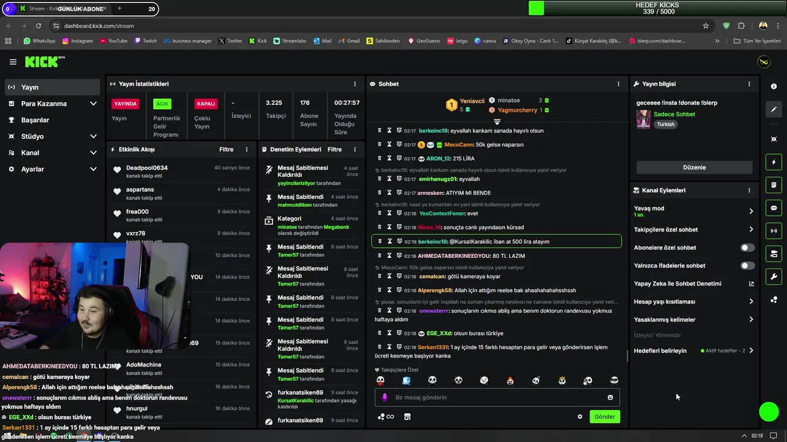Open the hamburger menu next to the Kick logo
The width and height of the screenshot is (787, 442).
point(13,62)
